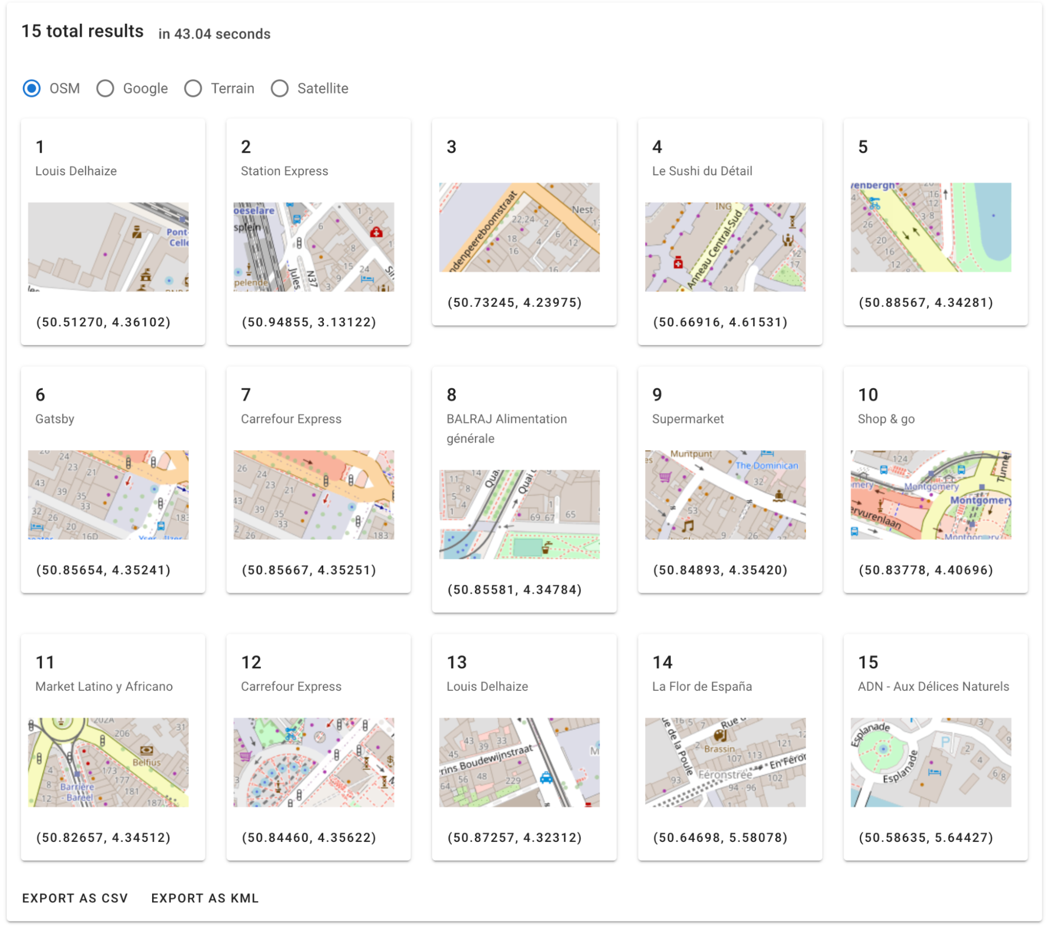Open map thumbnail of ADN - Aux Délices Naturels

pos(931,762)
